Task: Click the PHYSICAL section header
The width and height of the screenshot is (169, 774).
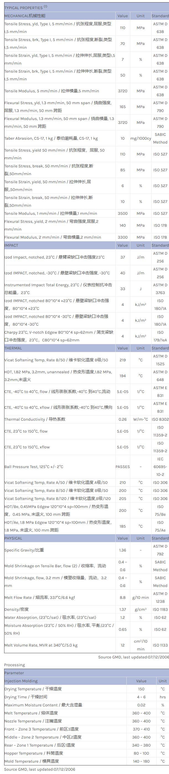Action: (x=13, y=538)
